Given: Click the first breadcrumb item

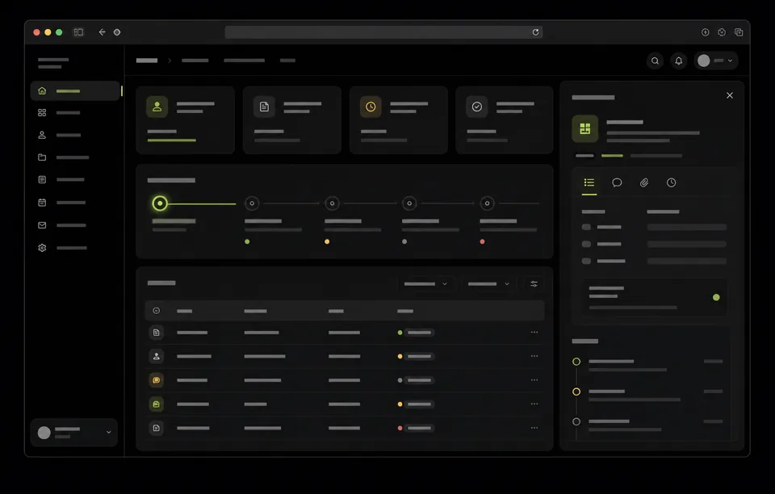Looking at the screenshot, I should coord(147,61).
